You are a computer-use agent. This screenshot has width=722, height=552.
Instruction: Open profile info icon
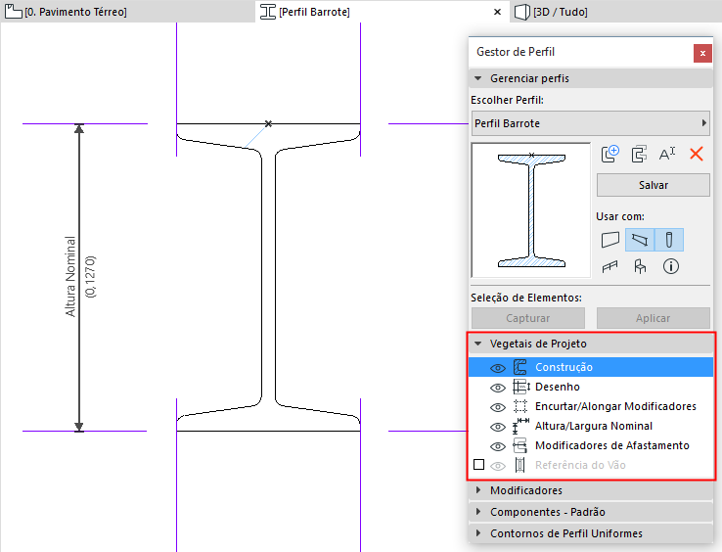[x=671, y=266]
